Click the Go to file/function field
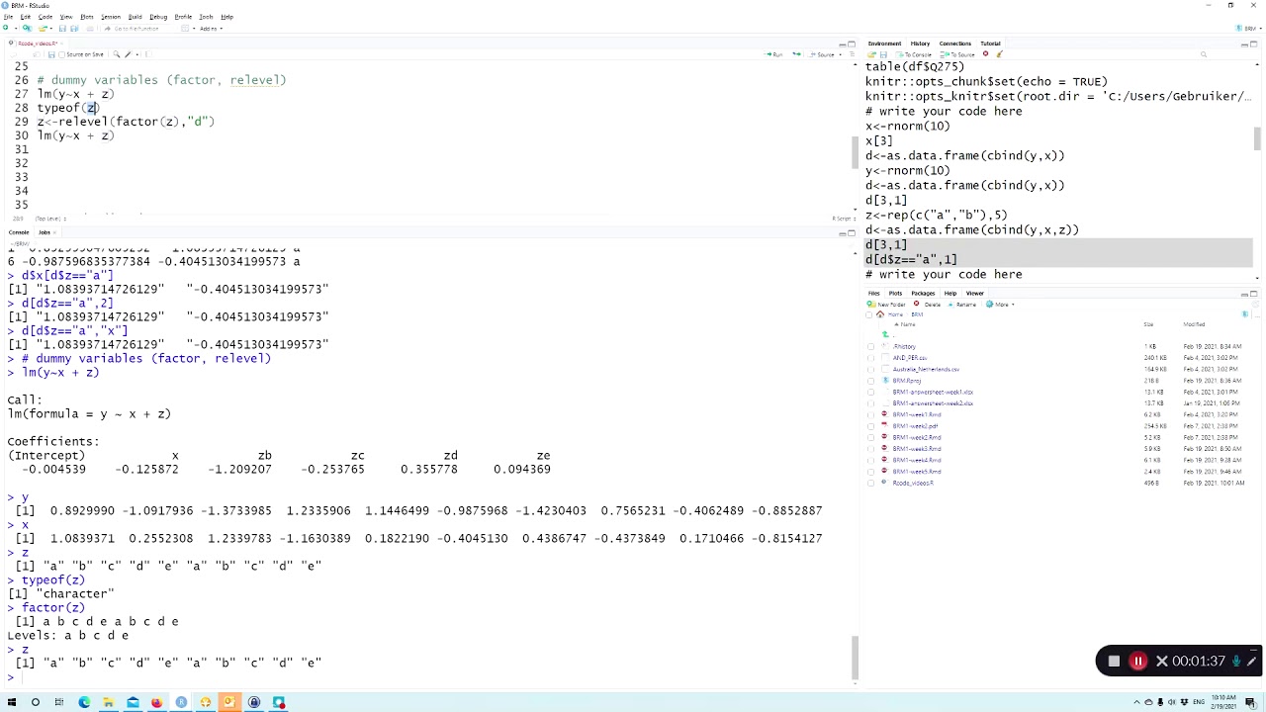The image size is (1266, 712). [136, 29]
